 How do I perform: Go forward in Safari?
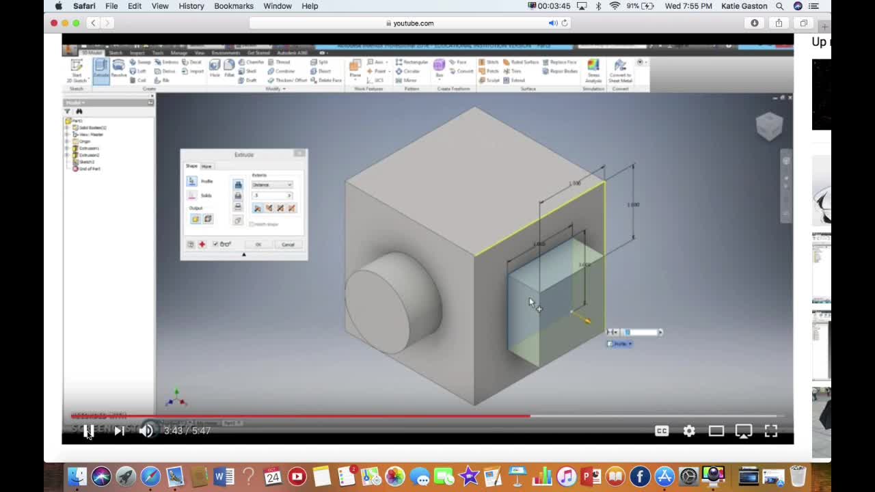(108, 23)
